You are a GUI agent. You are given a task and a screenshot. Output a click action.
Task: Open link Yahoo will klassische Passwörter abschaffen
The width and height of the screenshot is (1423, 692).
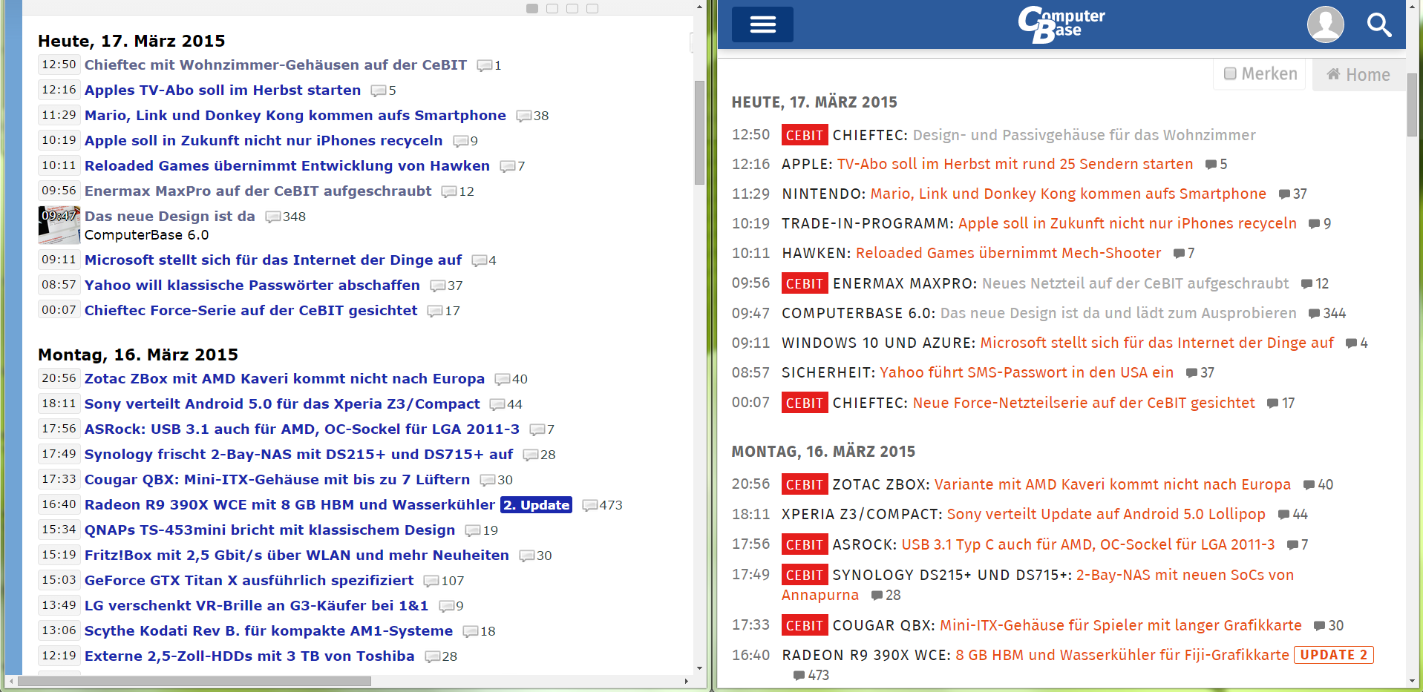252,285
